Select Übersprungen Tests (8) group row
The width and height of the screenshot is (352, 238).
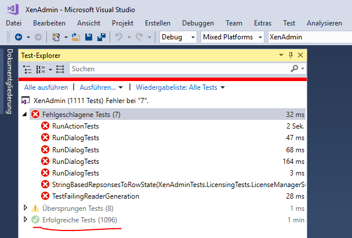tap(167, 208)
